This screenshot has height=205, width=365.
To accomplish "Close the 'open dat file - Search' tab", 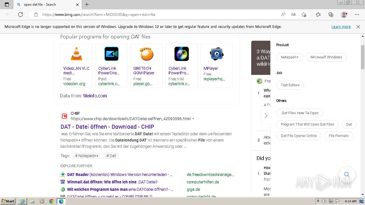I will point(78,5).
